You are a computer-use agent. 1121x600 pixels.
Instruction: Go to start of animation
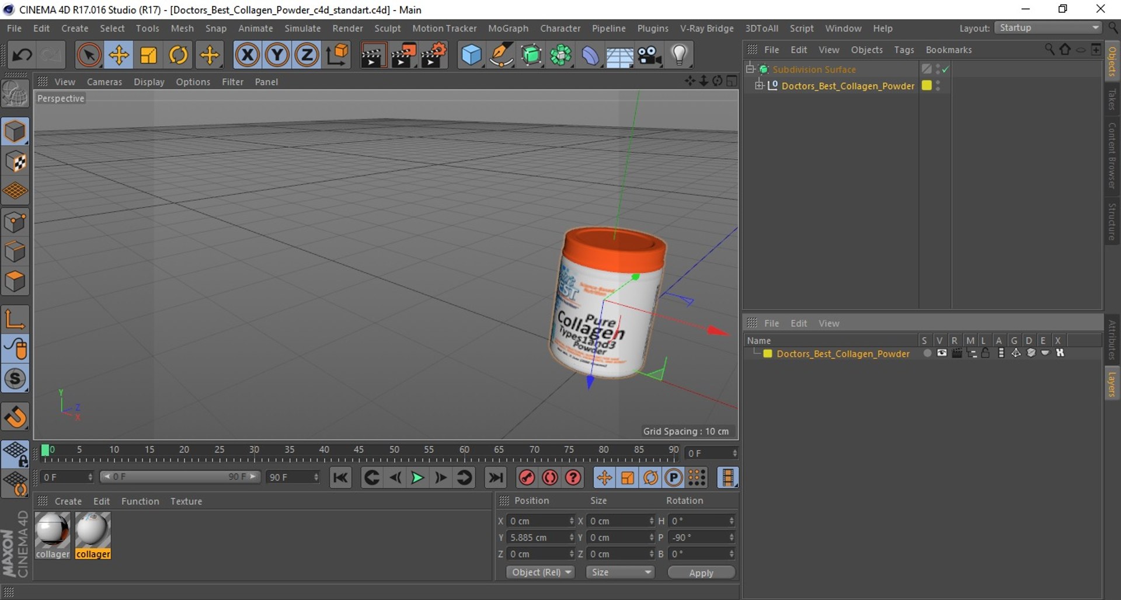[340, 478]
